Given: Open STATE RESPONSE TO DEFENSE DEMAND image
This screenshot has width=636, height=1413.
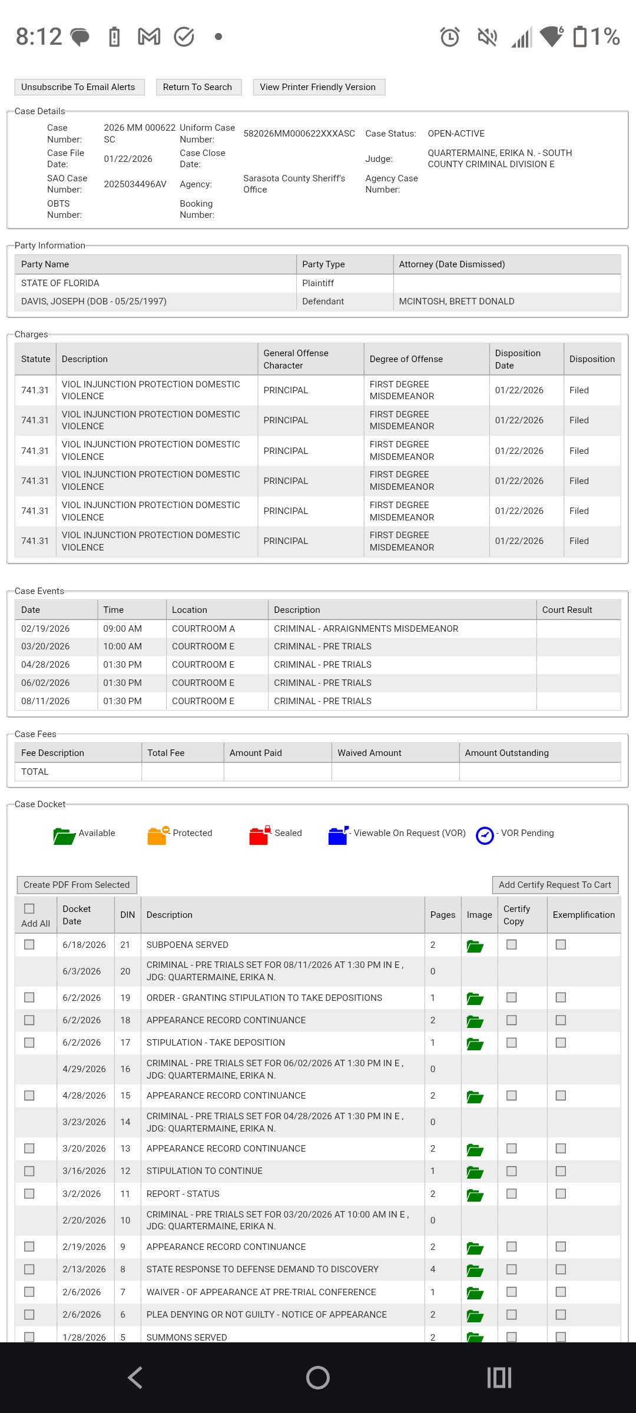Looking at the screenshot, I should (475, 1271).
